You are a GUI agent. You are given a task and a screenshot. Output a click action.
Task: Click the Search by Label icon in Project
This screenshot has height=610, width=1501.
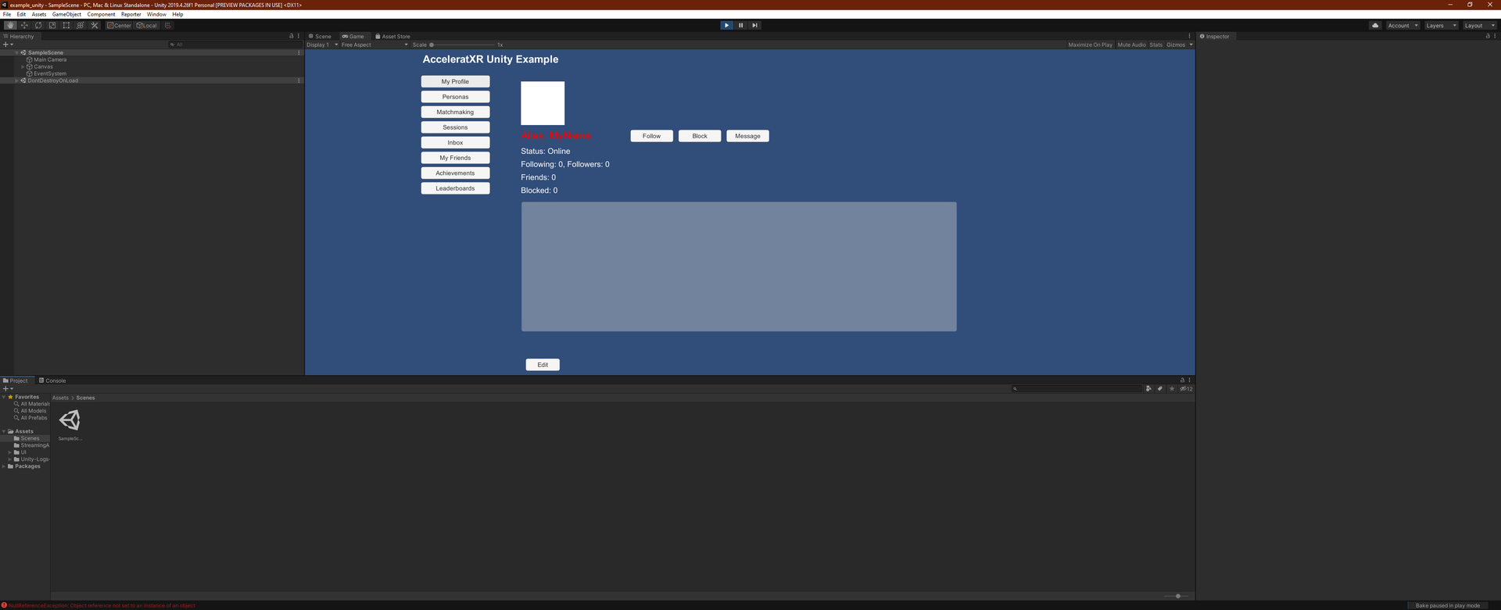point(1160,388)
